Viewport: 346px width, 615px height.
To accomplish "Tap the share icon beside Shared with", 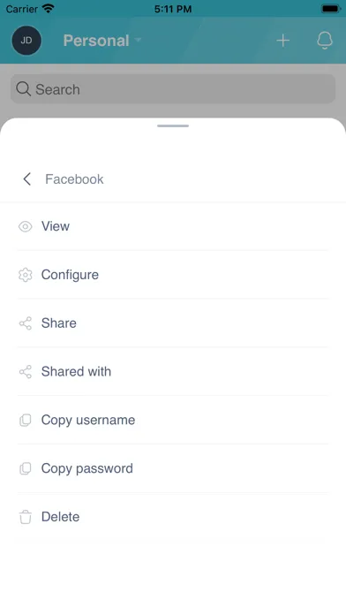I will pos(26,372).
